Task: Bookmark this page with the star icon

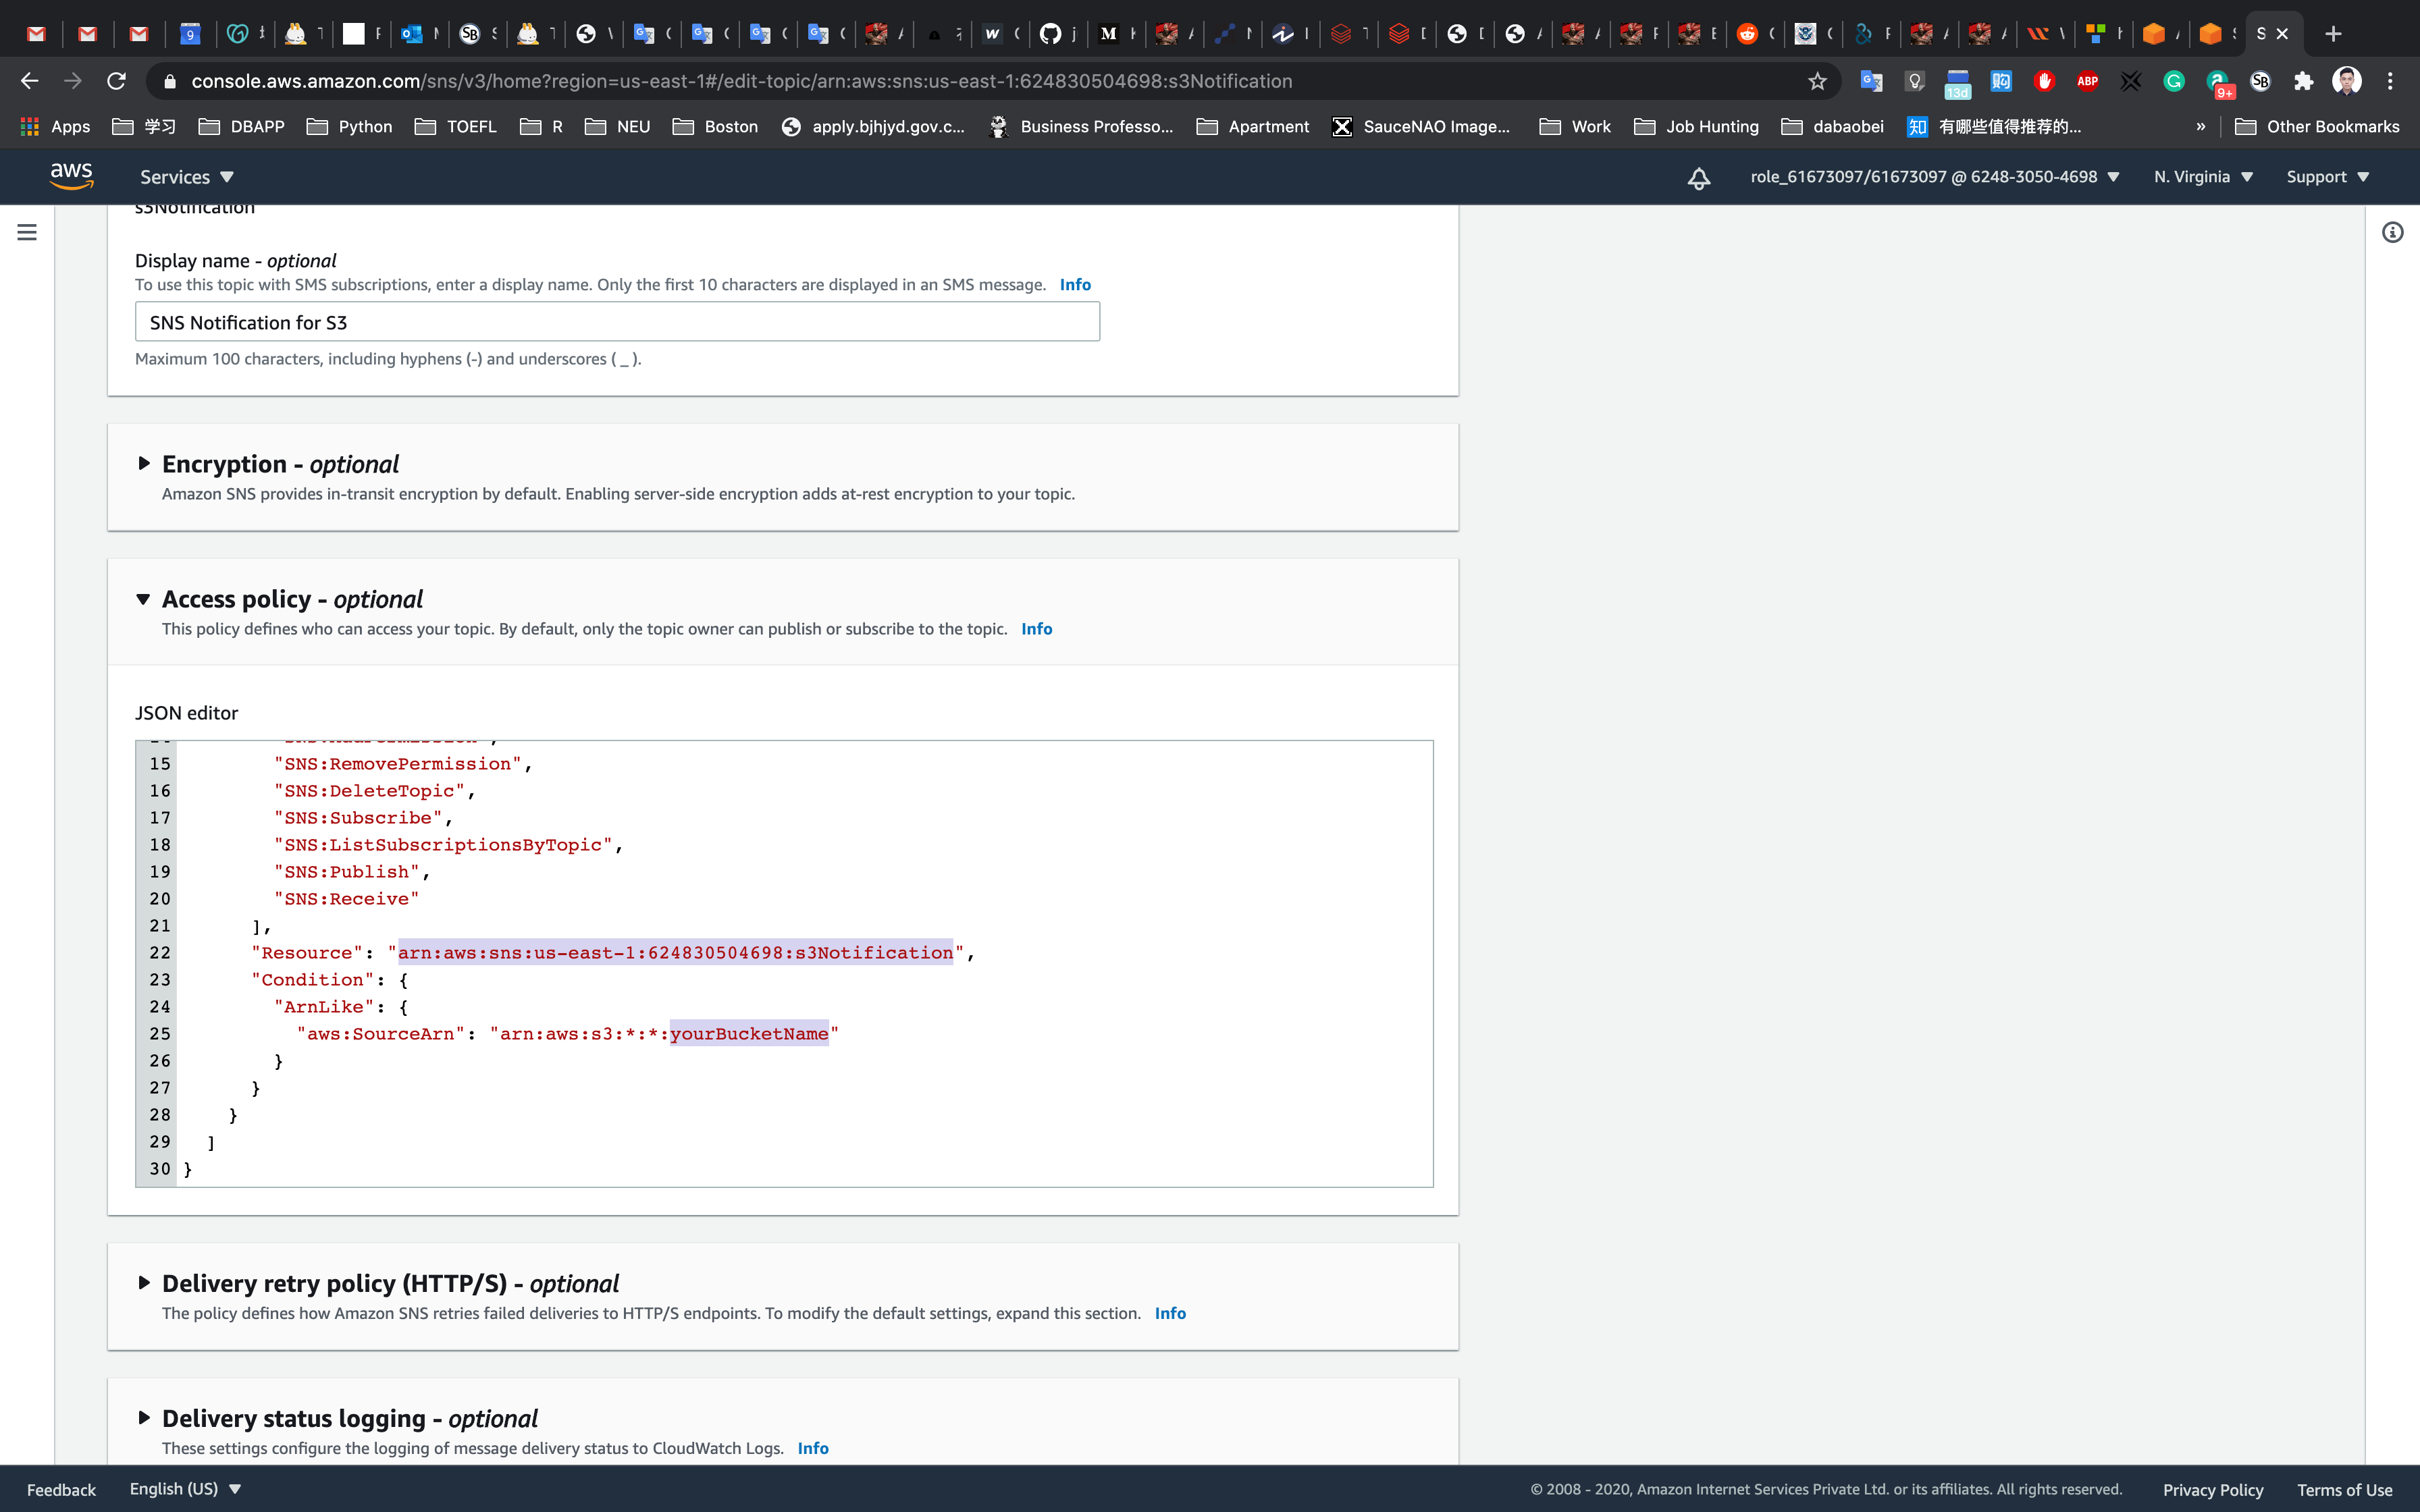Action: pos(1817,81)
